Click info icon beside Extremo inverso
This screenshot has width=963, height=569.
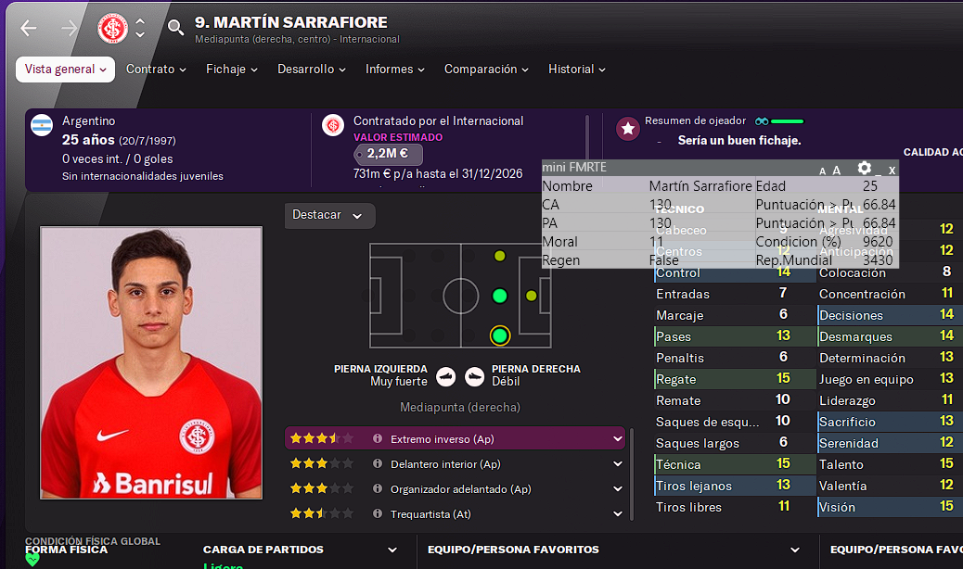point(378,438)
